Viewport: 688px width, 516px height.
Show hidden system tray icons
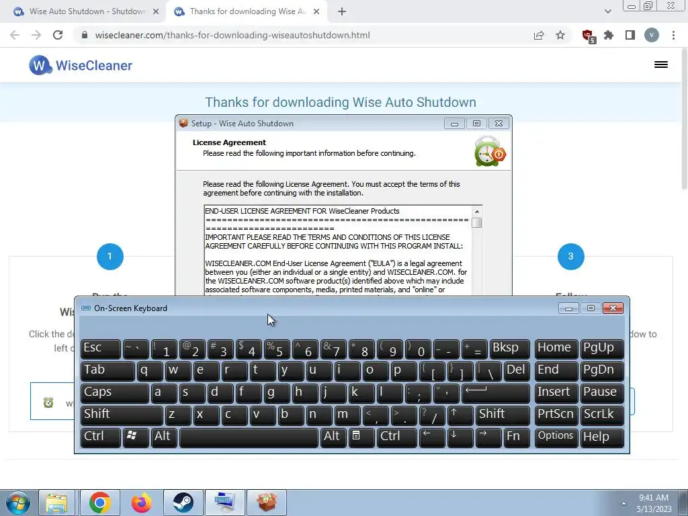pos(623,503)
